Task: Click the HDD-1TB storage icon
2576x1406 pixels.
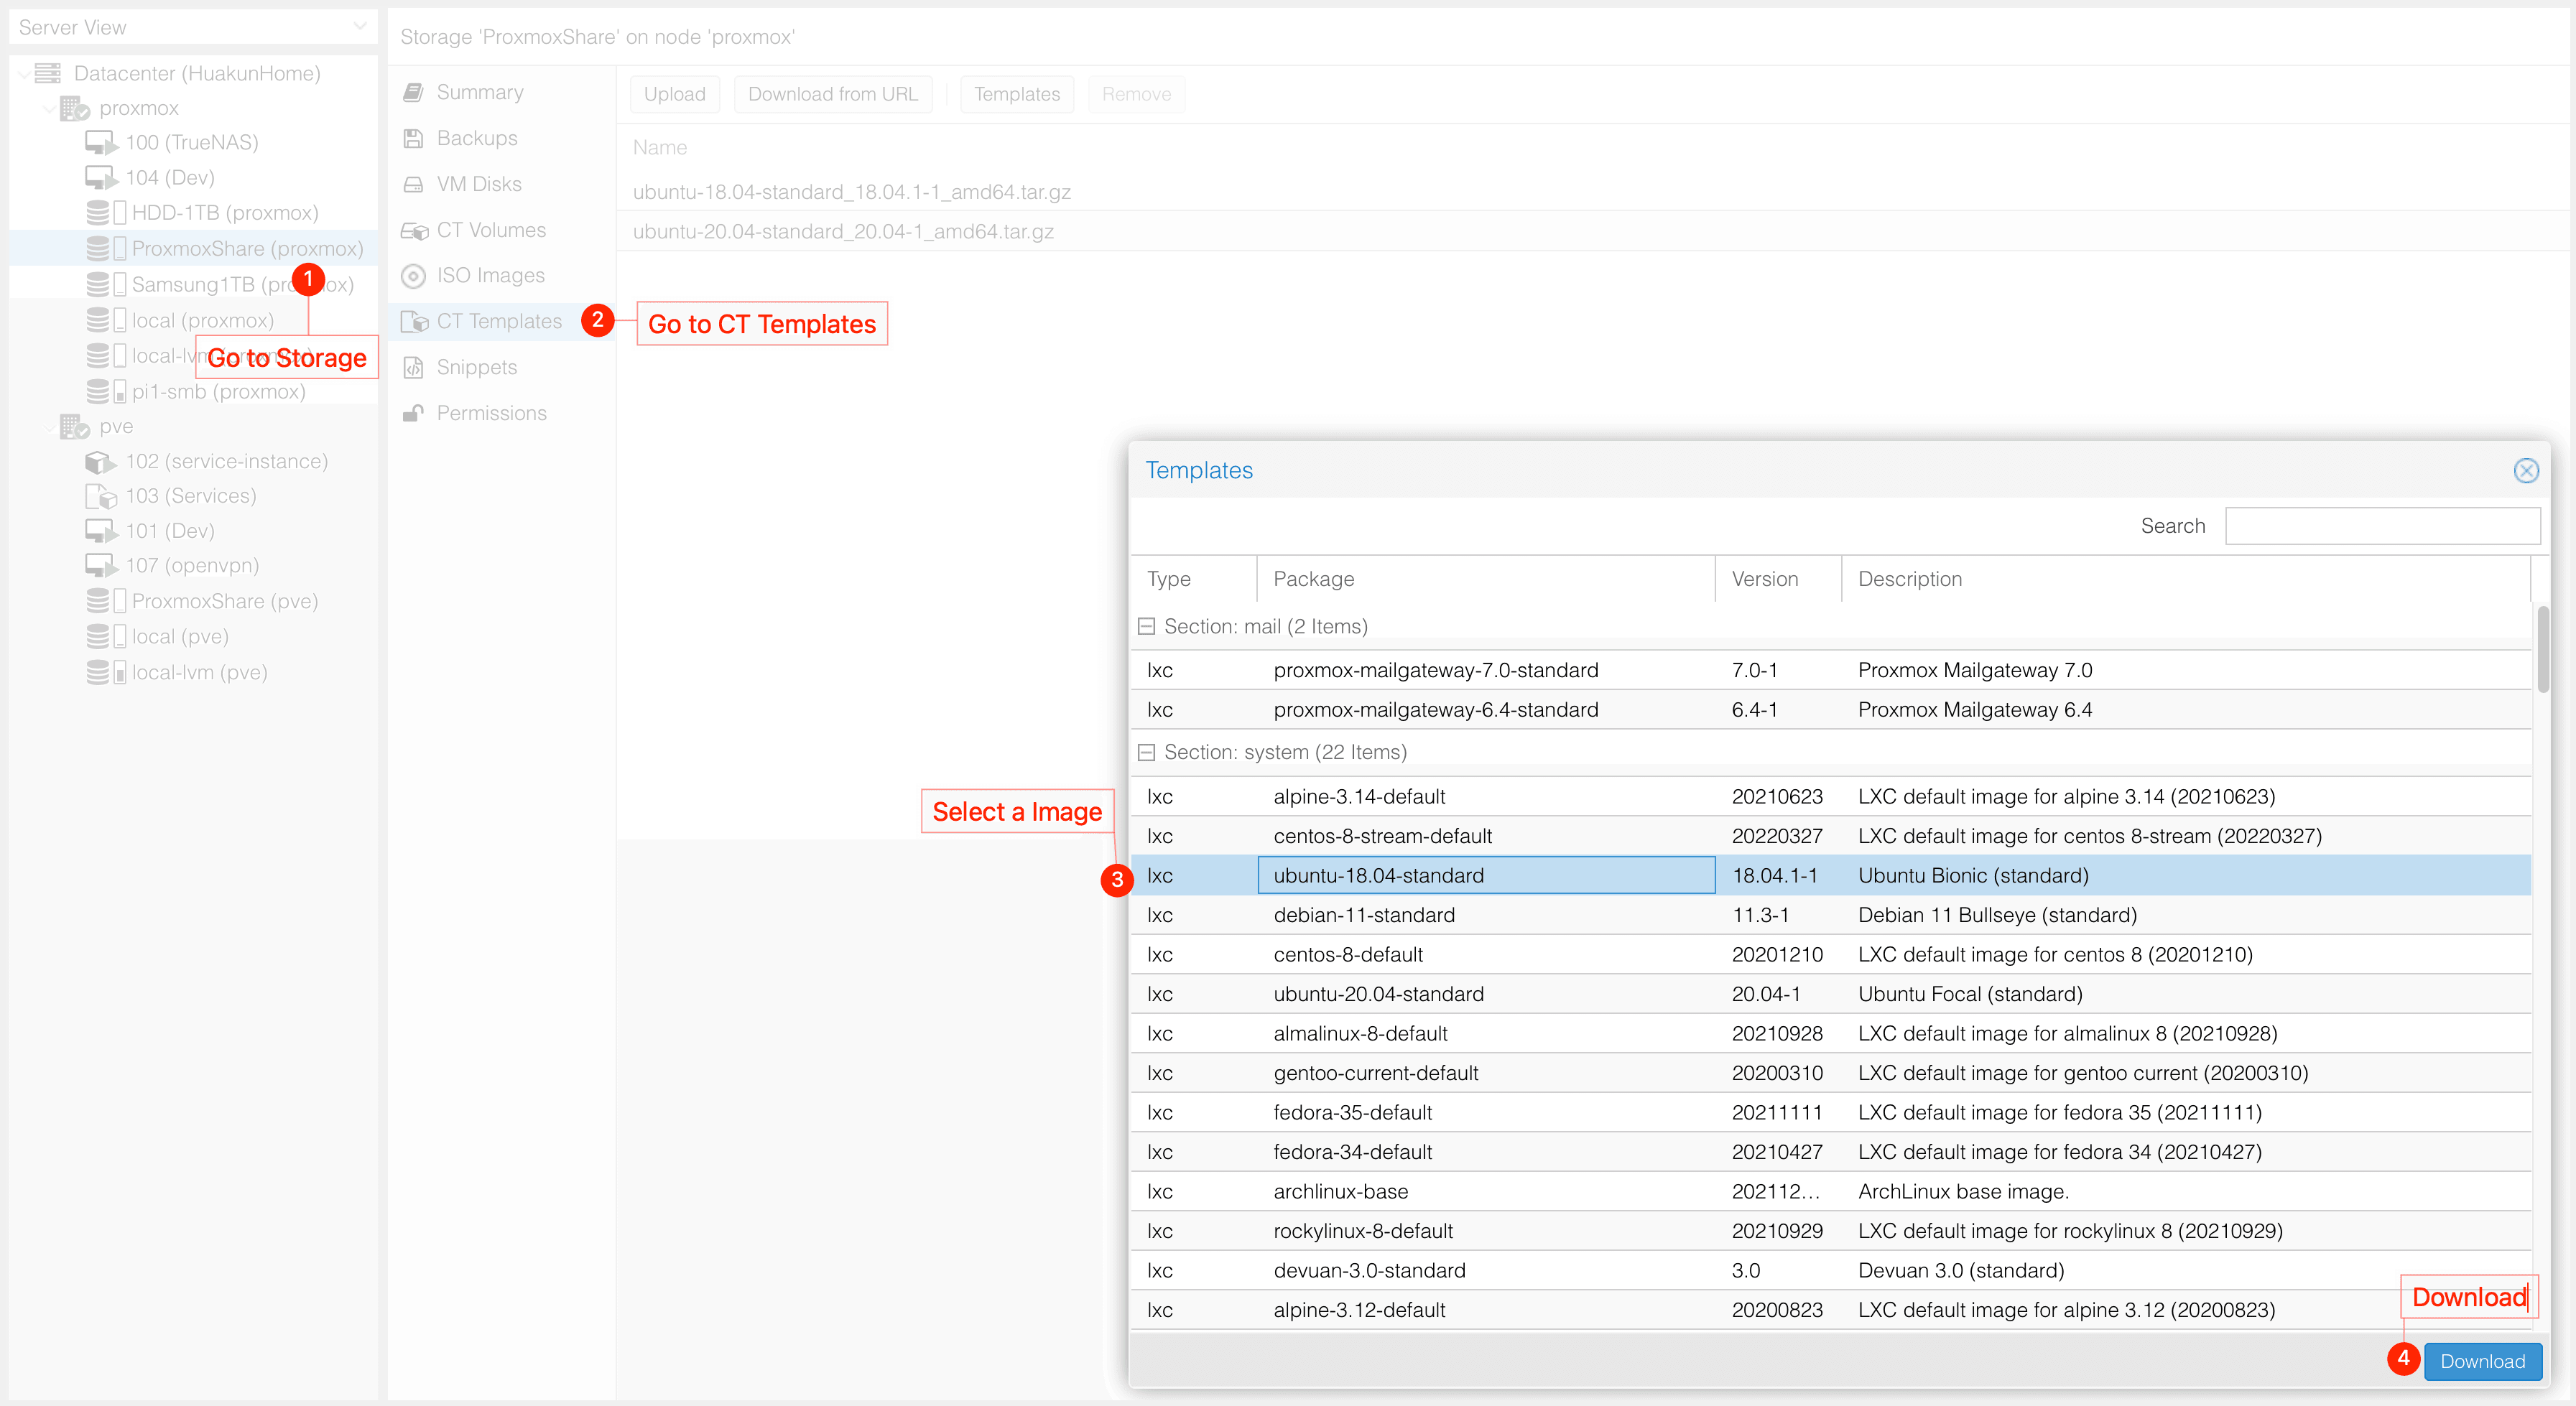Action: [x=98, y=213]
